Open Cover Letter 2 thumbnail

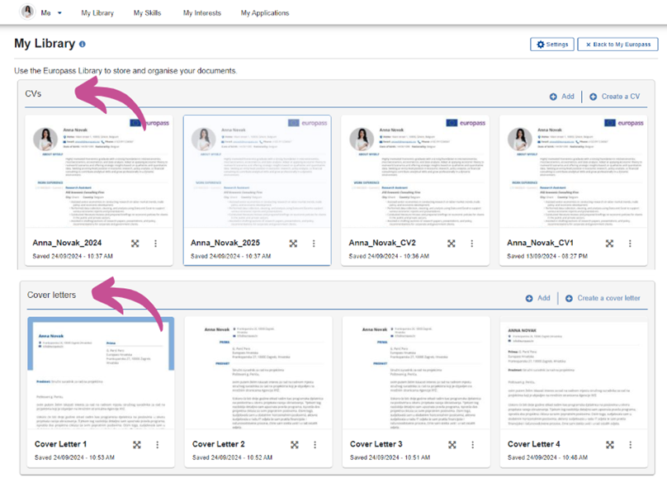tap(258, 373)
